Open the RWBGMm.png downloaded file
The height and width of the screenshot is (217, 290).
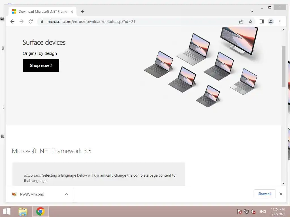pyautogui.click(x=32, y=194)
